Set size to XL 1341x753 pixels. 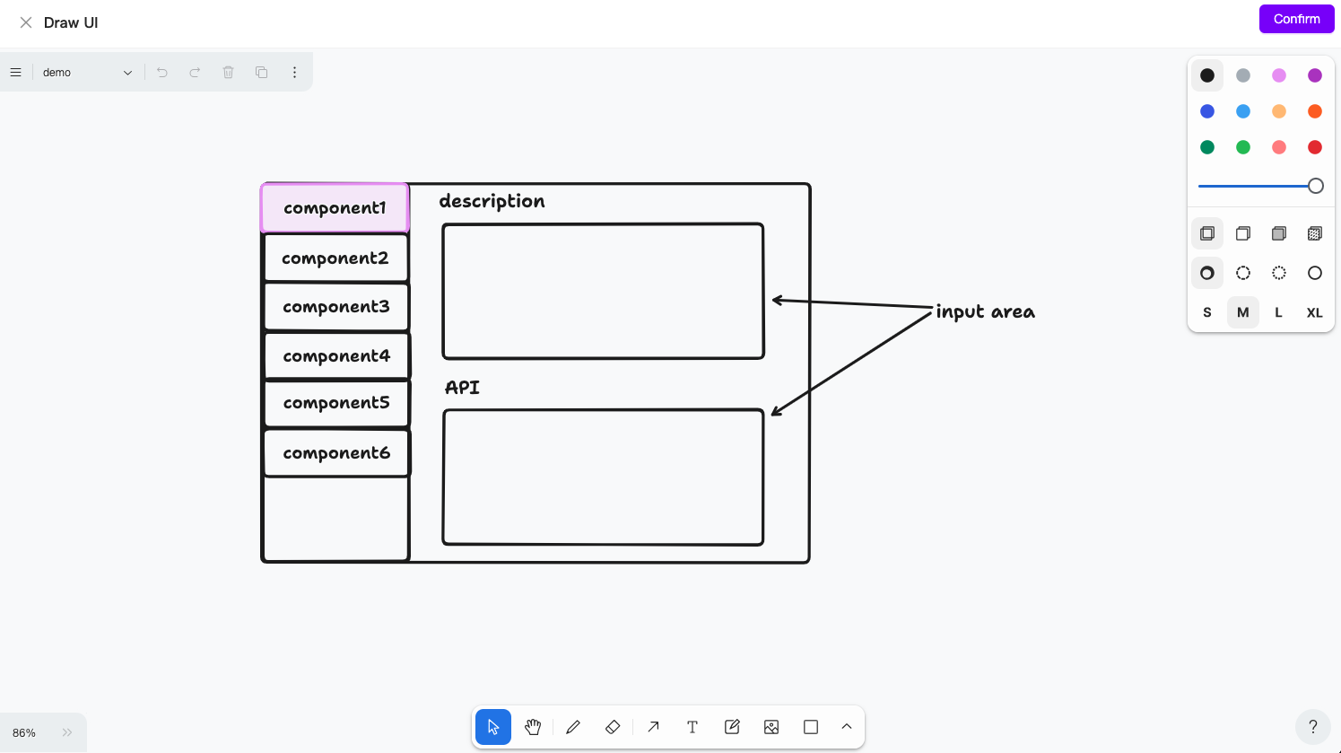click(x=1314, y=312)
